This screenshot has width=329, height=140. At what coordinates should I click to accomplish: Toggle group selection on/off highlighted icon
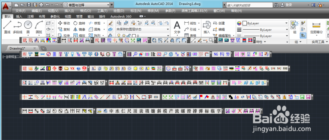pos(303,35)
